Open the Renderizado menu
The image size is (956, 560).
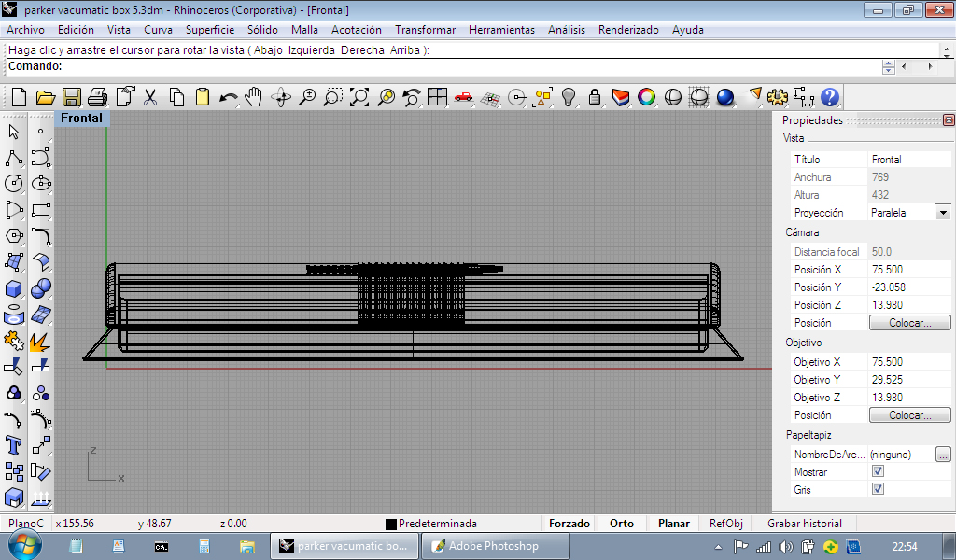pos(628,30)
